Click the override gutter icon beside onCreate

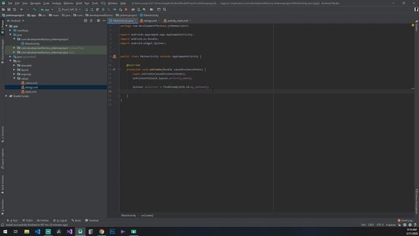114,69
